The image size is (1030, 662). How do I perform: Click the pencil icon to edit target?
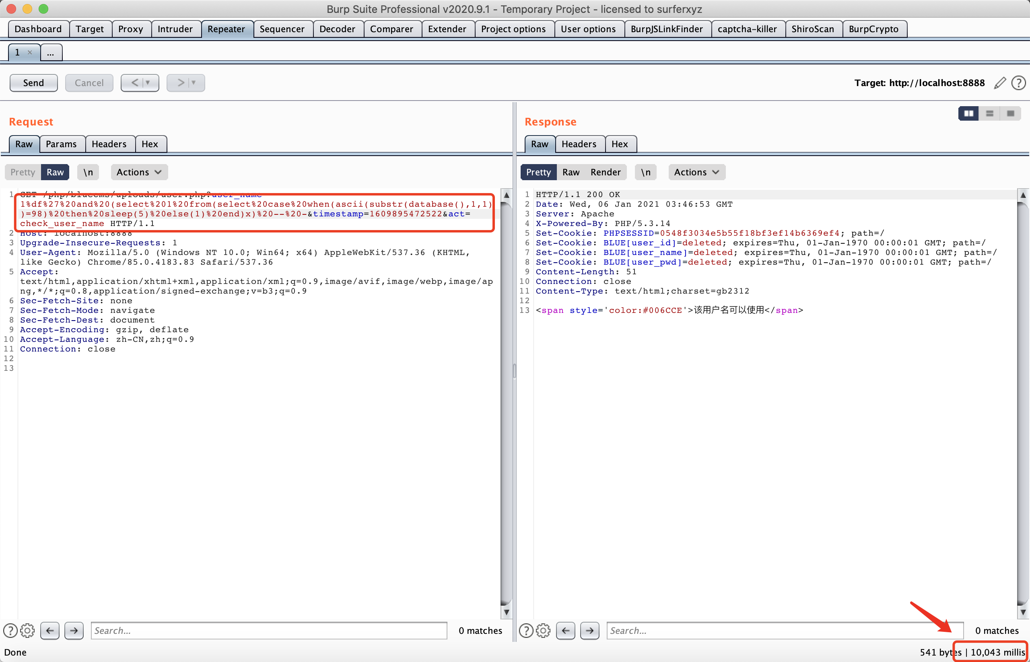coord(1000,82)
